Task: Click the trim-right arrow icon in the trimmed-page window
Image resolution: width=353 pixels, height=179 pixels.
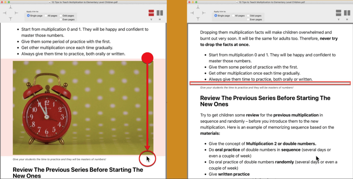Action: (204, 13)
